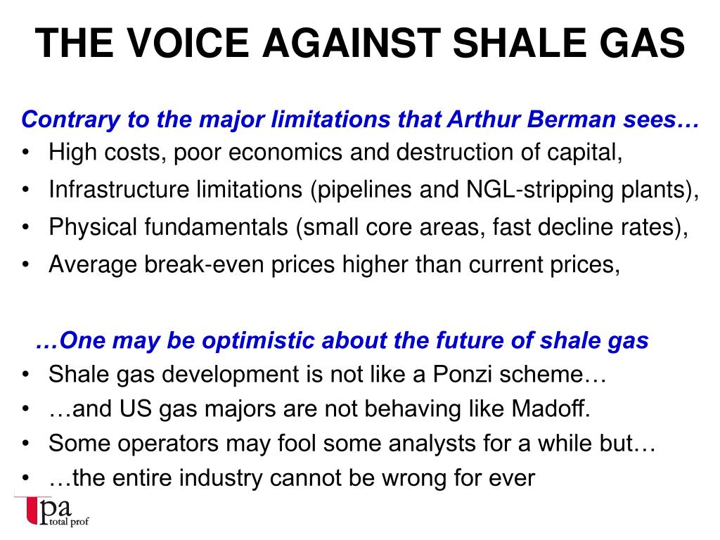Click the word SHALE in the title
Image resolution: width=720 pixels, height=540 pixels.
(x=520, y=43)
